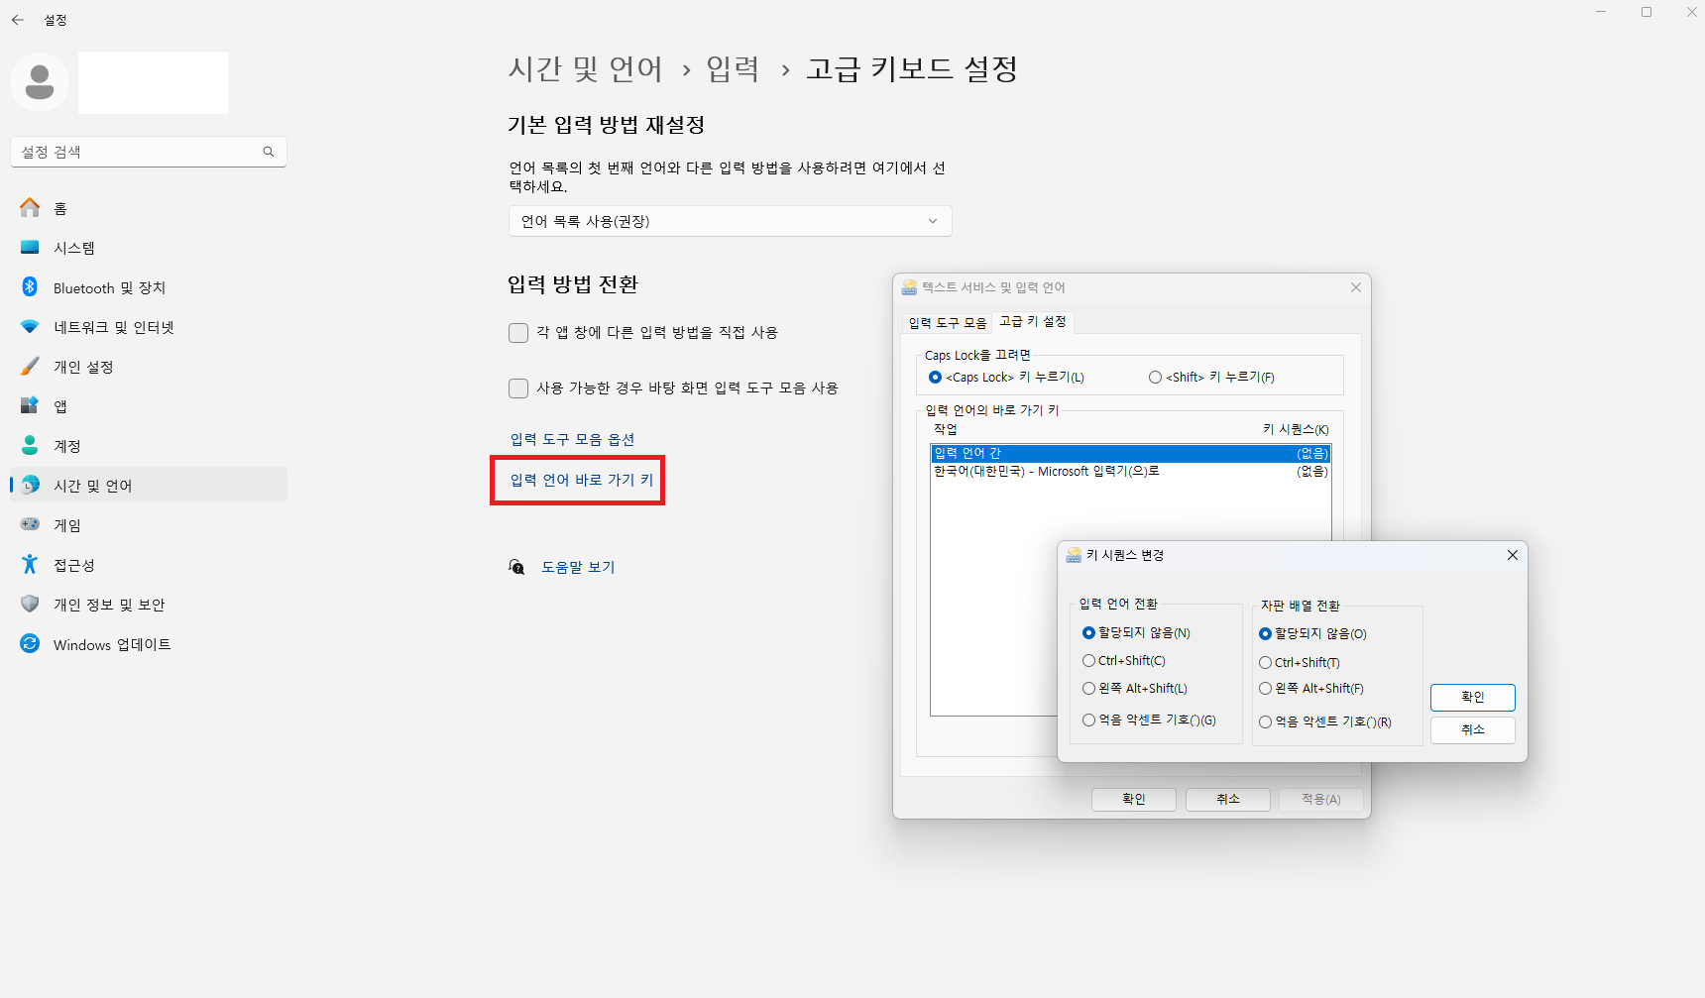Click the 개인 정보 및 보안 shield icon
This screenshot has width=1705, height=998.
(x=30, y=605)
